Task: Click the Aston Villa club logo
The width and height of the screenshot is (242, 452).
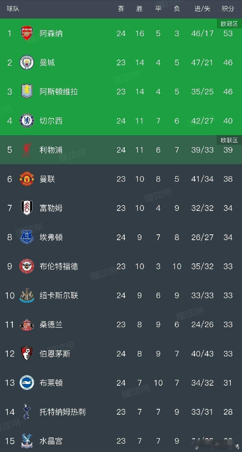Action: click(27, 91)
